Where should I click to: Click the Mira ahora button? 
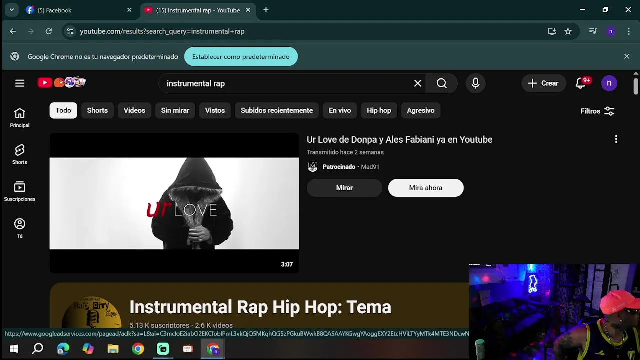[x=426, y=188]
